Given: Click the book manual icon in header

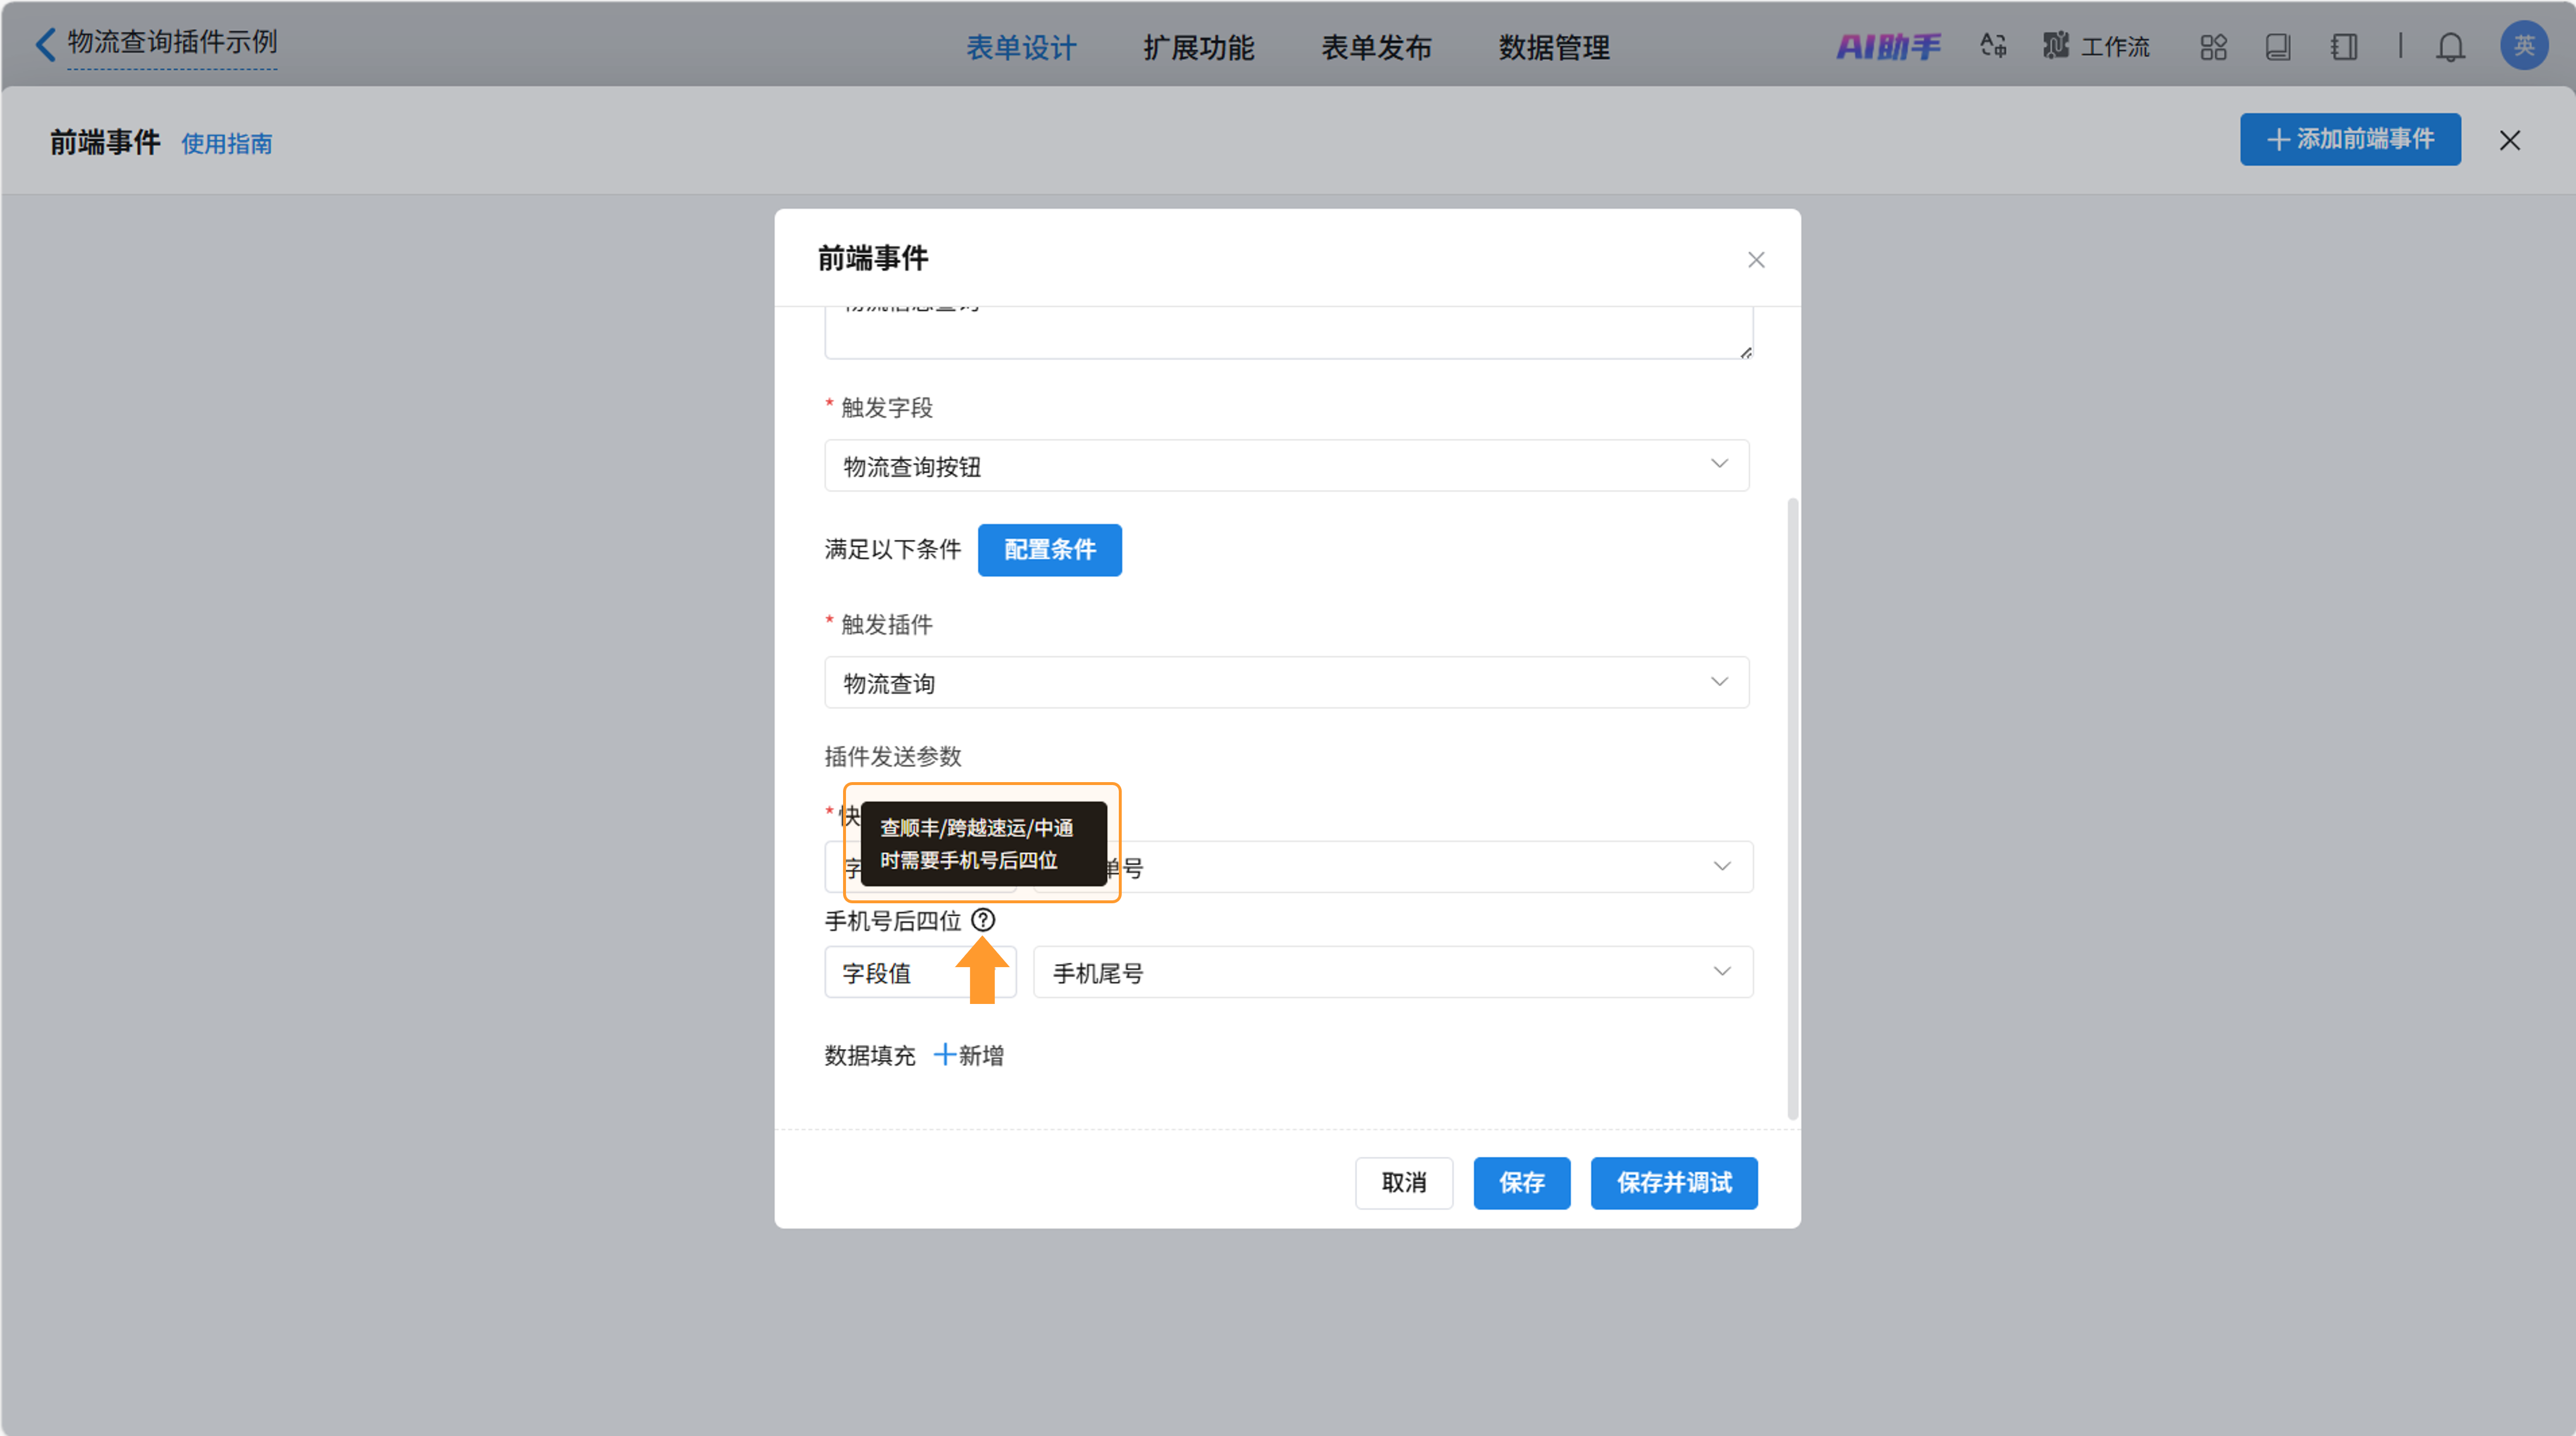Looking at the screenshot, I should point(2278,47).
